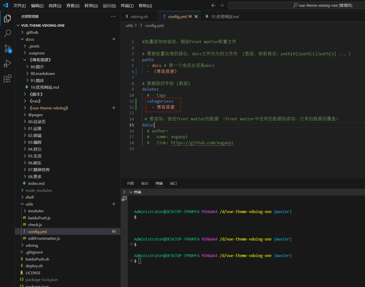Open the 文件(F) menu
This screenshot has width=365, height=287.
click(x=20, y=5)
